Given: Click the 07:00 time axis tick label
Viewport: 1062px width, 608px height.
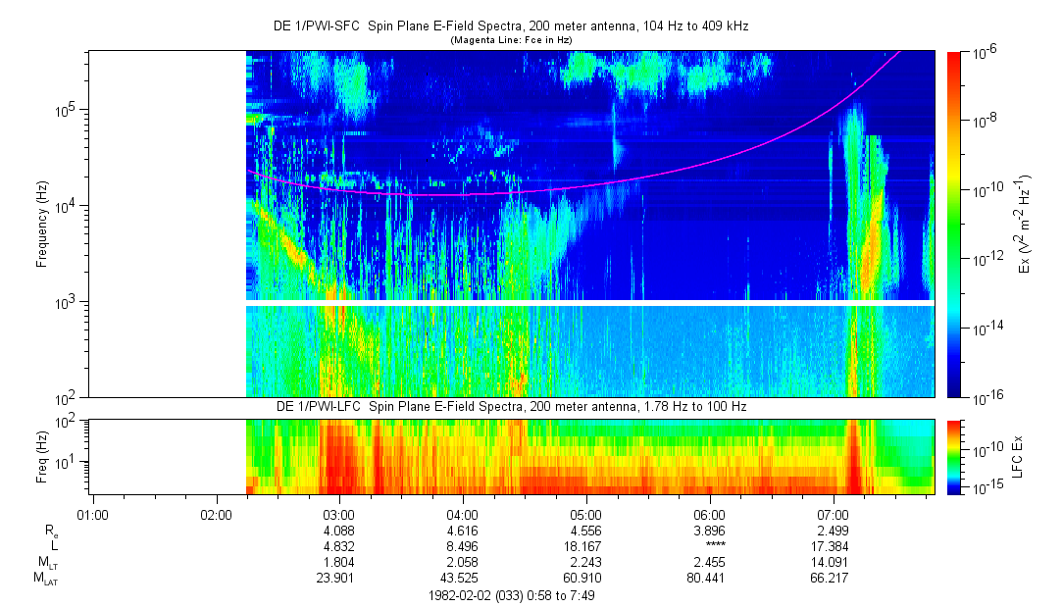Looking at the screenshot, I should [x=833, y=514].
